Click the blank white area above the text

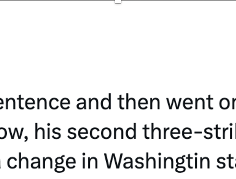(x=118, y=45)
